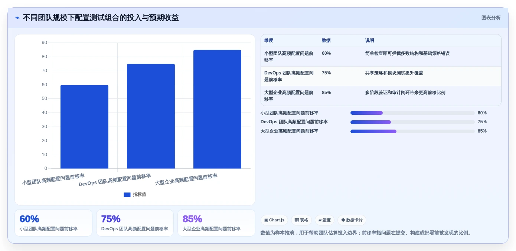Click the 说明 table column header

(370, 40)
